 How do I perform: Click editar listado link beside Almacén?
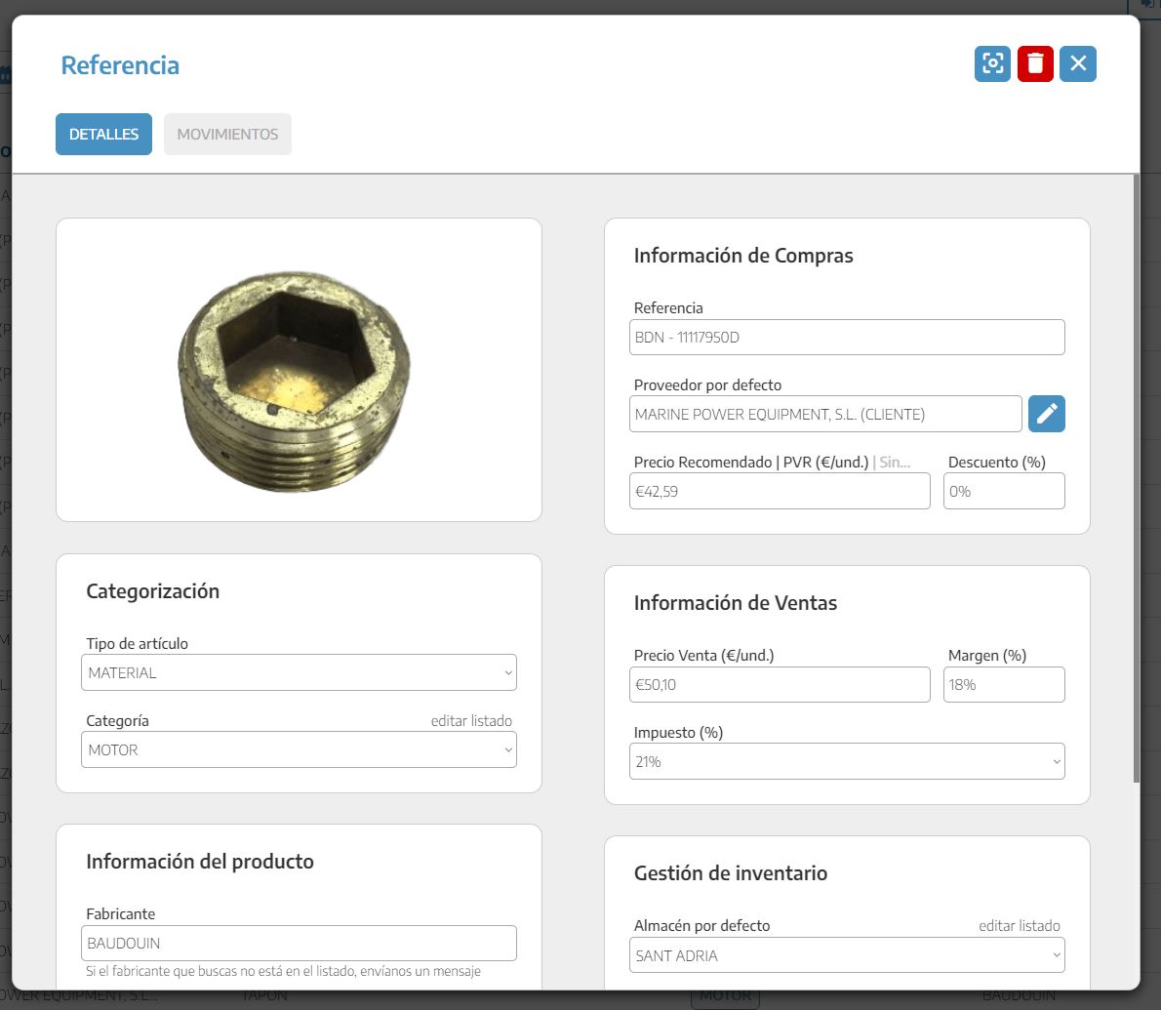pos(1019,925)
